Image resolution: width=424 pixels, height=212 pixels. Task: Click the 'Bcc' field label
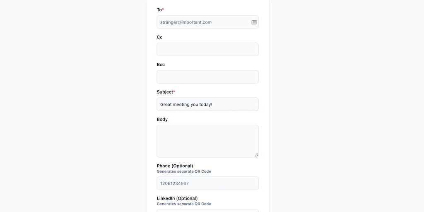click(161, 65)
